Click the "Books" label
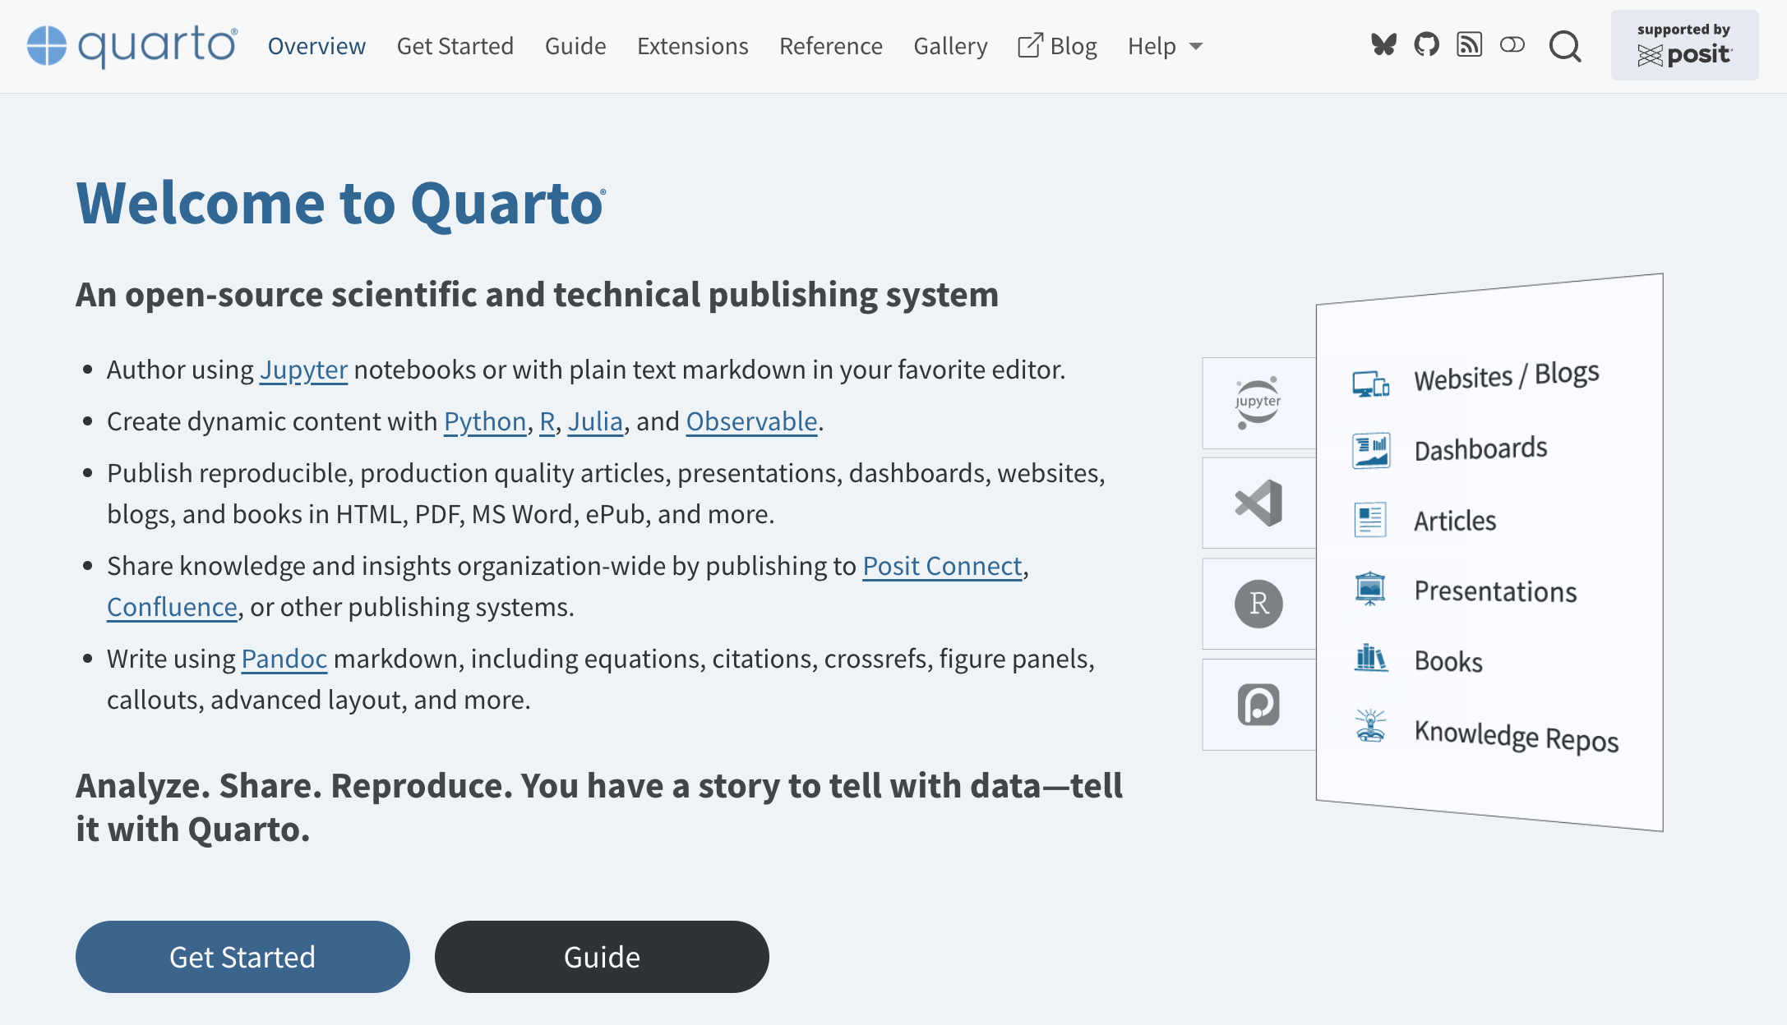 click(x=1448, y=661)
